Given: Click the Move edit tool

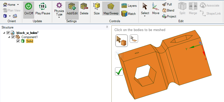Looking at the screenshot, I should click(x=156, y=9).
